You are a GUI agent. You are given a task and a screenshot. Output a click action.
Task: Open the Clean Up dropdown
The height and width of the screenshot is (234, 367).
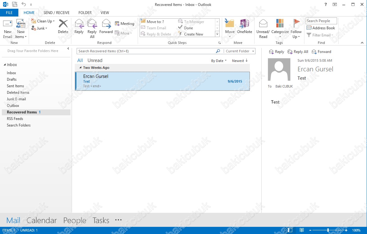tap(43, 21)
